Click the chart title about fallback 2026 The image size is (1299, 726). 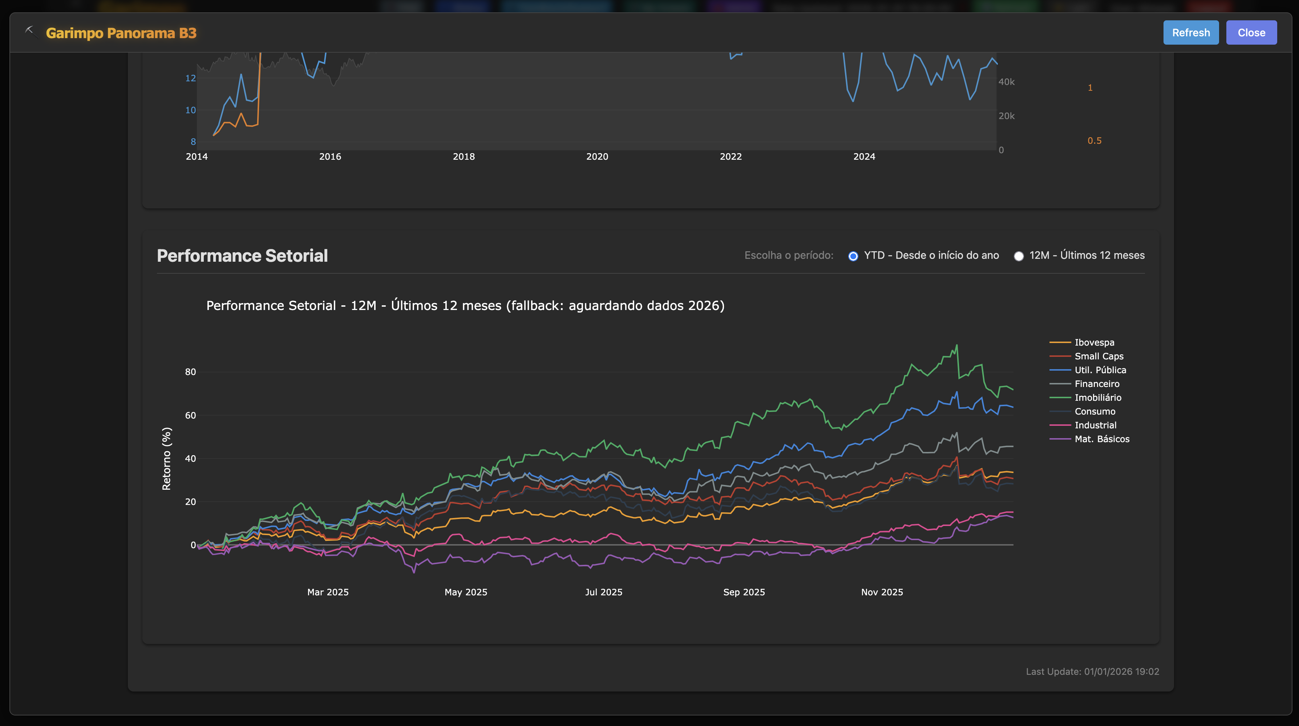coord(465,305)
